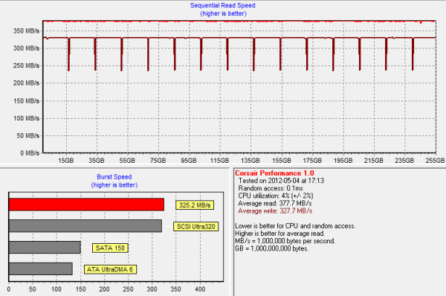Click the '95GB' x-axis label
Screen dimensions: 446x296
[189, 161]
